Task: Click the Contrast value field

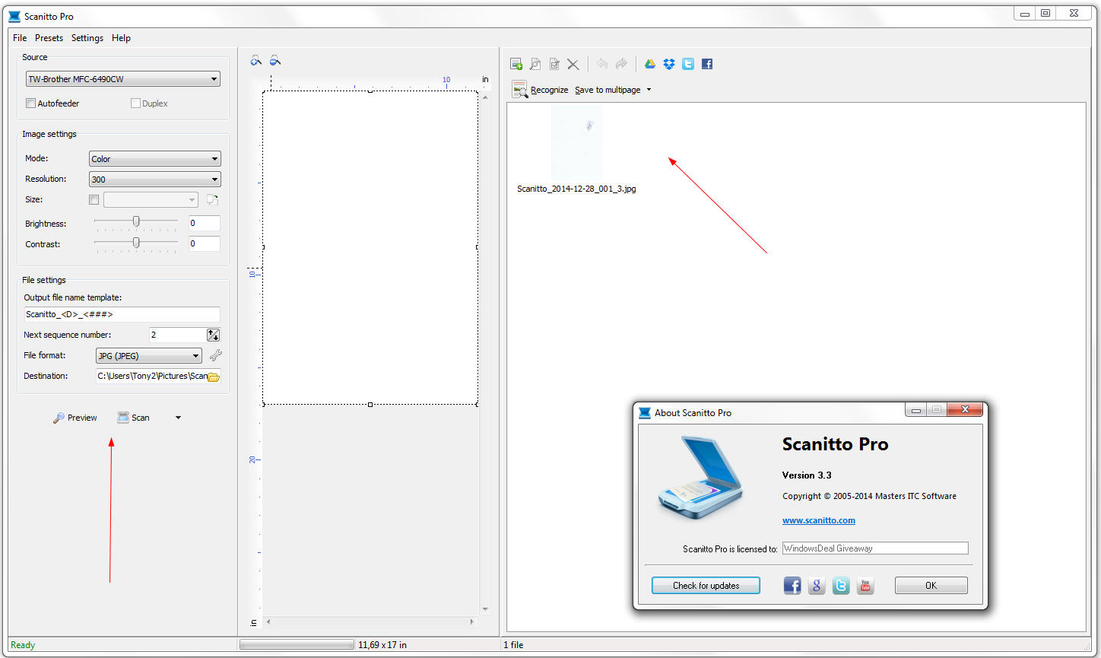Action: (205, 243)
